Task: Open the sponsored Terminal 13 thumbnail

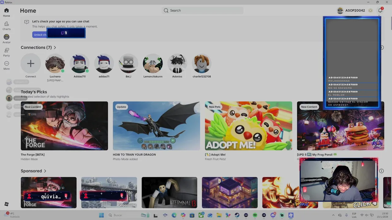Action: click(x=169, y=193)
